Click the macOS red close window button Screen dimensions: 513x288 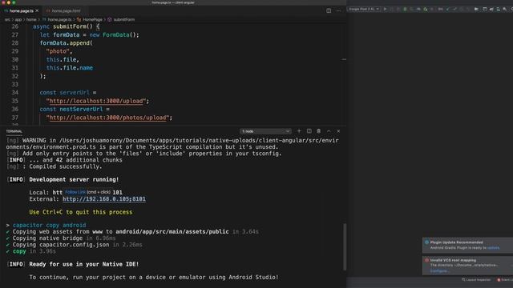tap(3, 2)
